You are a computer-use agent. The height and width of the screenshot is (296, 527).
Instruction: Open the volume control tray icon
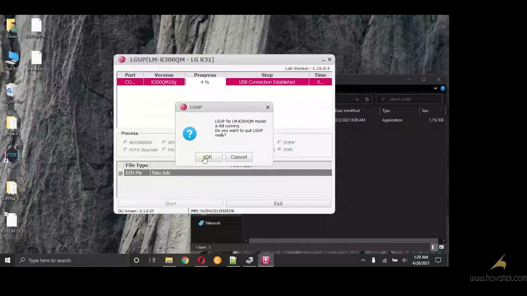pos(405,260)
